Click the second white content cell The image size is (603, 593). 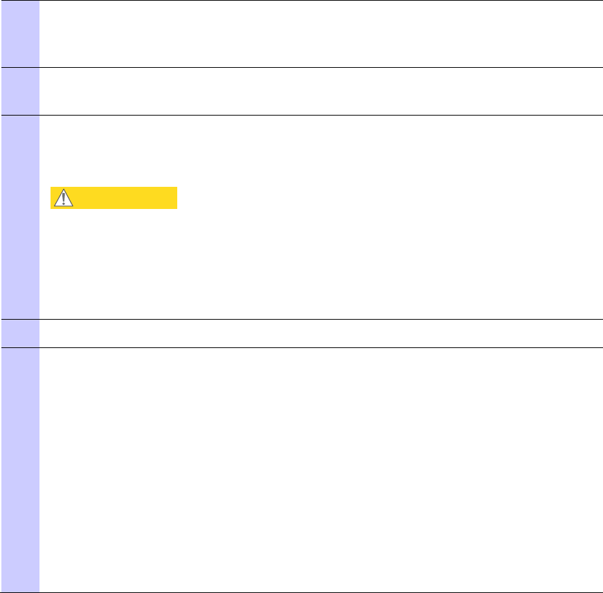coord(321,91)
